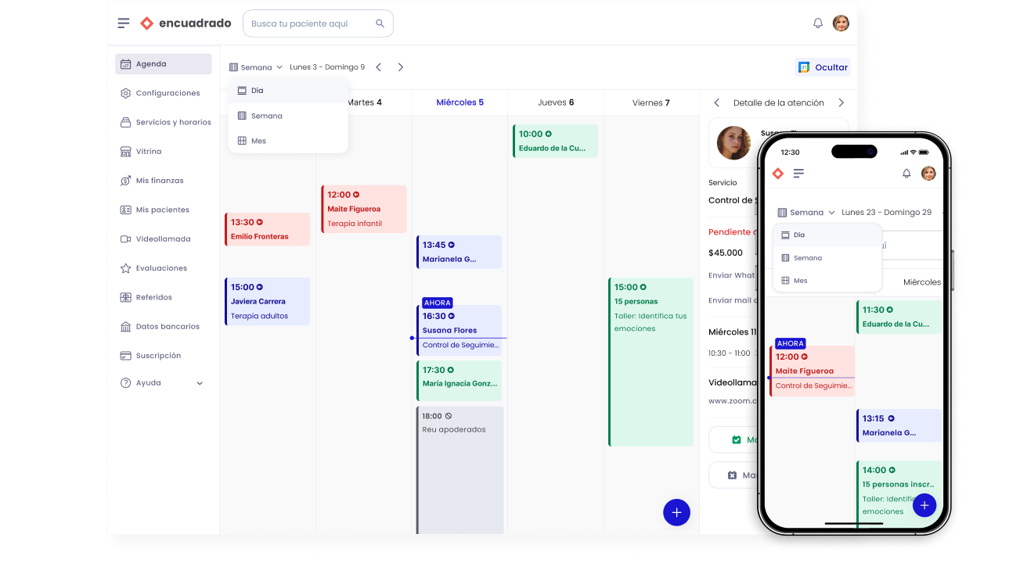Click the calendar icon in Ocultar button

(x=804, y=67)
